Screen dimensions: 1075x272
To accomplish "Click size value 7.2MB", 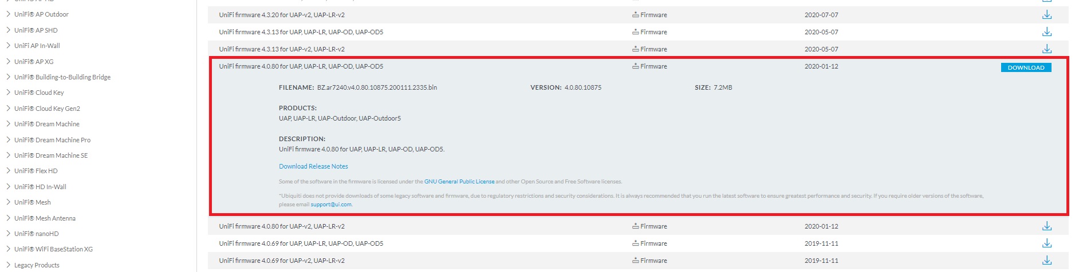I will 723,87.
